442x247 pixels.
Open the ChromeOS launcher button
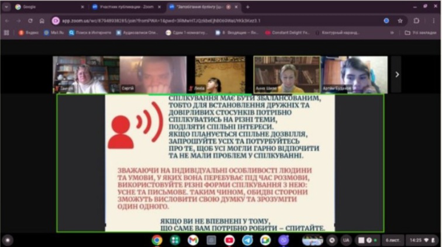8,240
